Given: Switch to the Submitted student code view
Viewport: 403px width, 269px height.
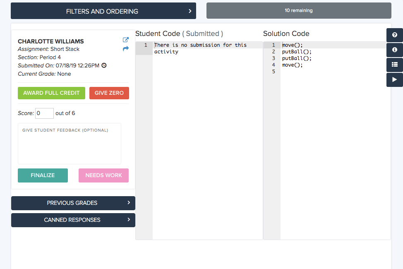Looking at the screenshot, I should tap(202, 34).
